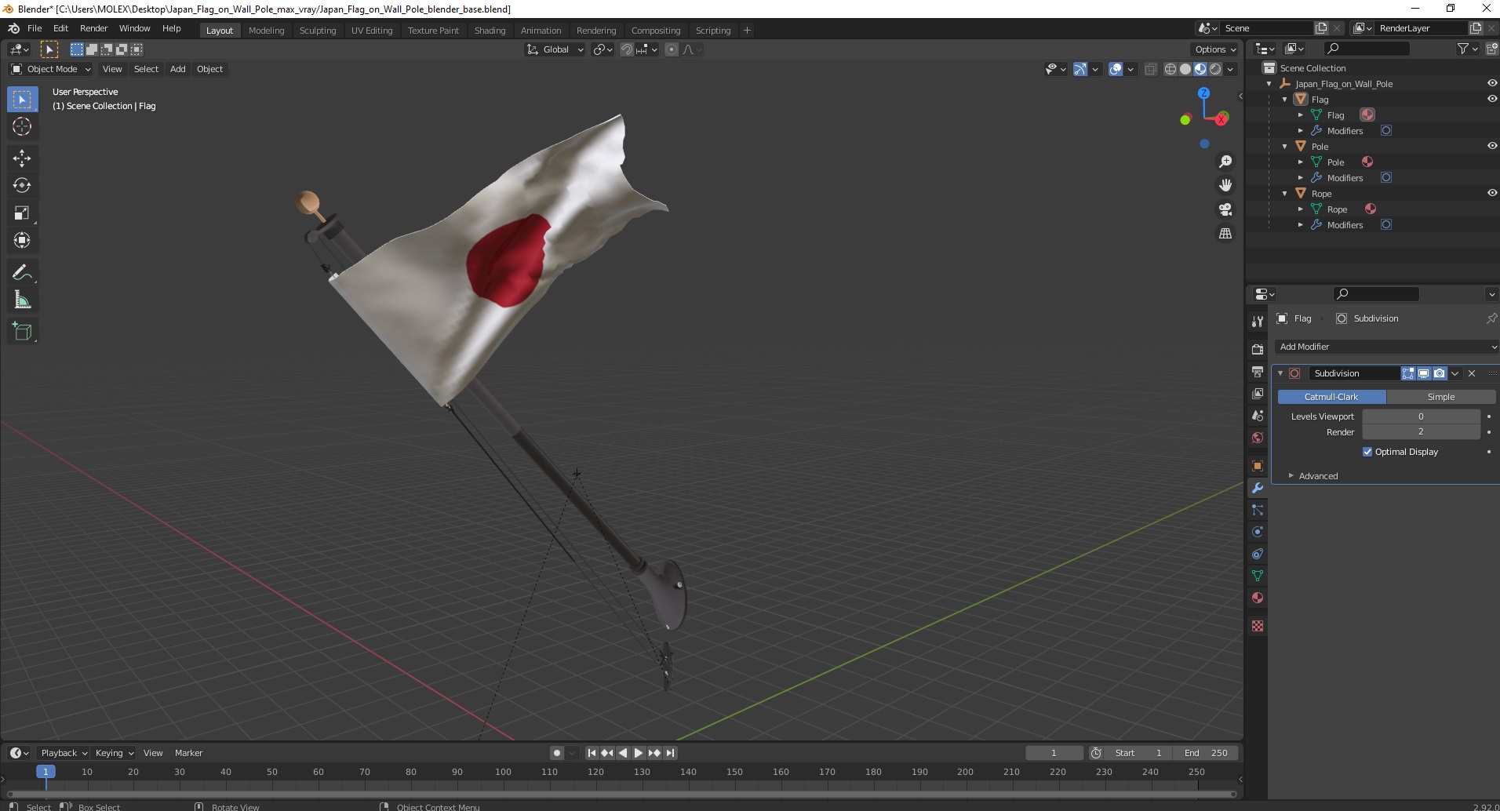Switch to the Sculpting workspace tab

[x=318, y=31]
